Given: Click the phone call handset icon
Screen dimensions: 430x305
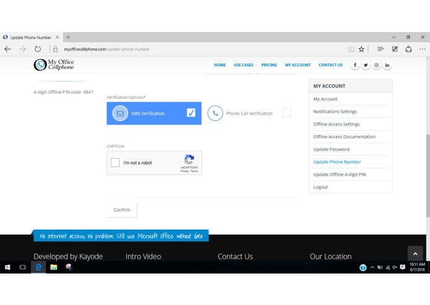Looking at the screenshot, I should (x=215, y=113).
